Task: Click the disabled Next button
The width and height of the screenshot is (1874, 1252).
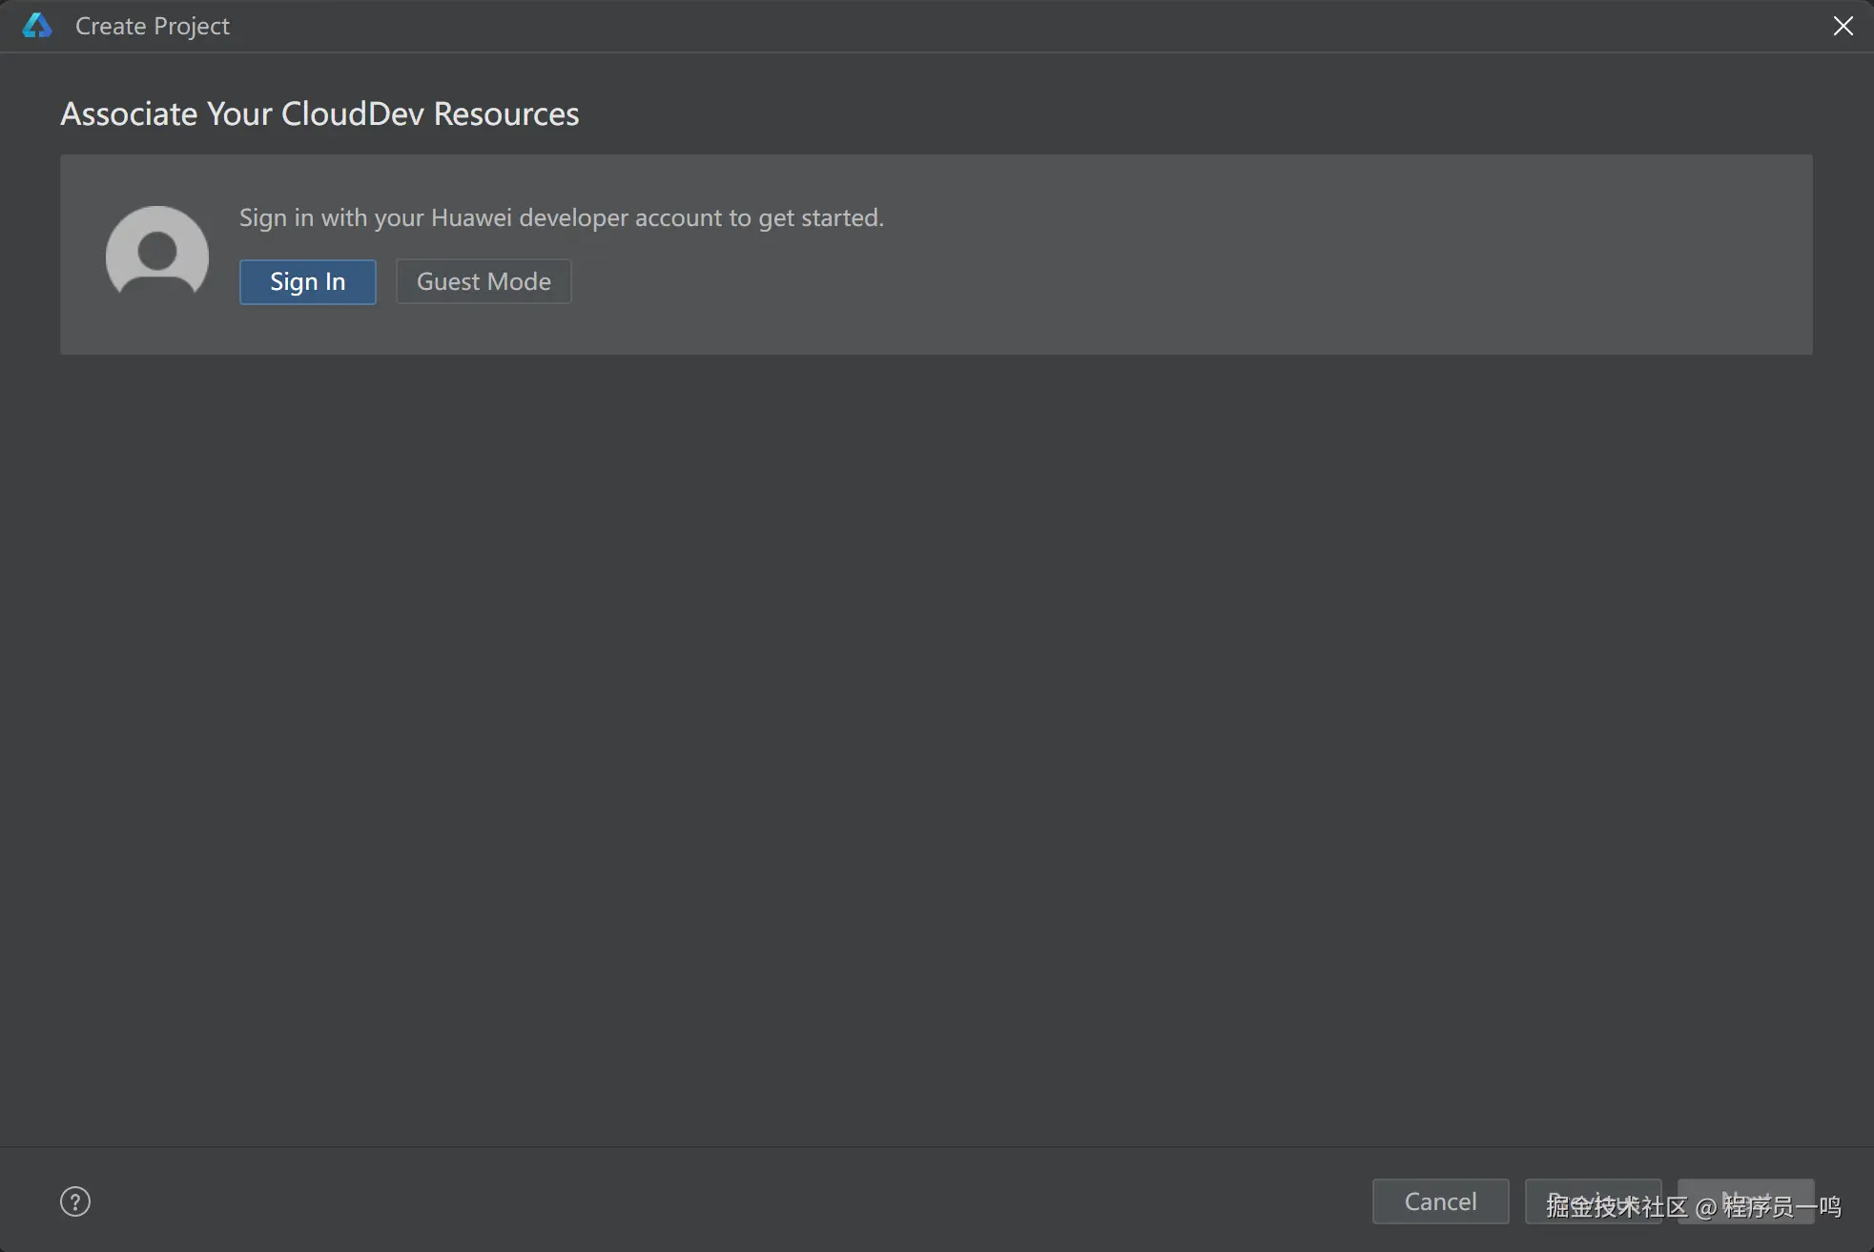Action: pyautogui.click(x=1745, y=1201)
